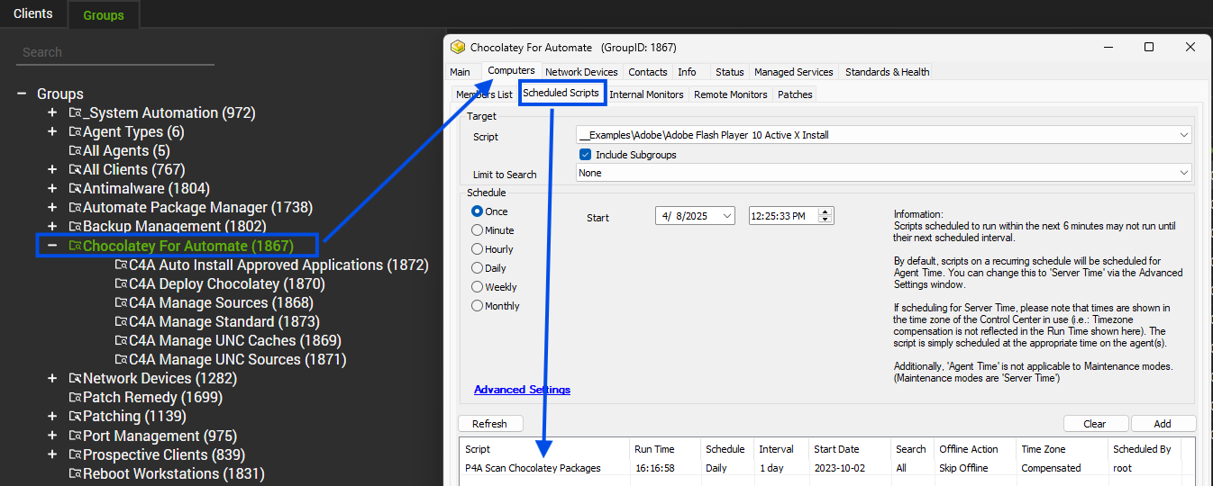Open the Script dropdown list

(1183, 135)
